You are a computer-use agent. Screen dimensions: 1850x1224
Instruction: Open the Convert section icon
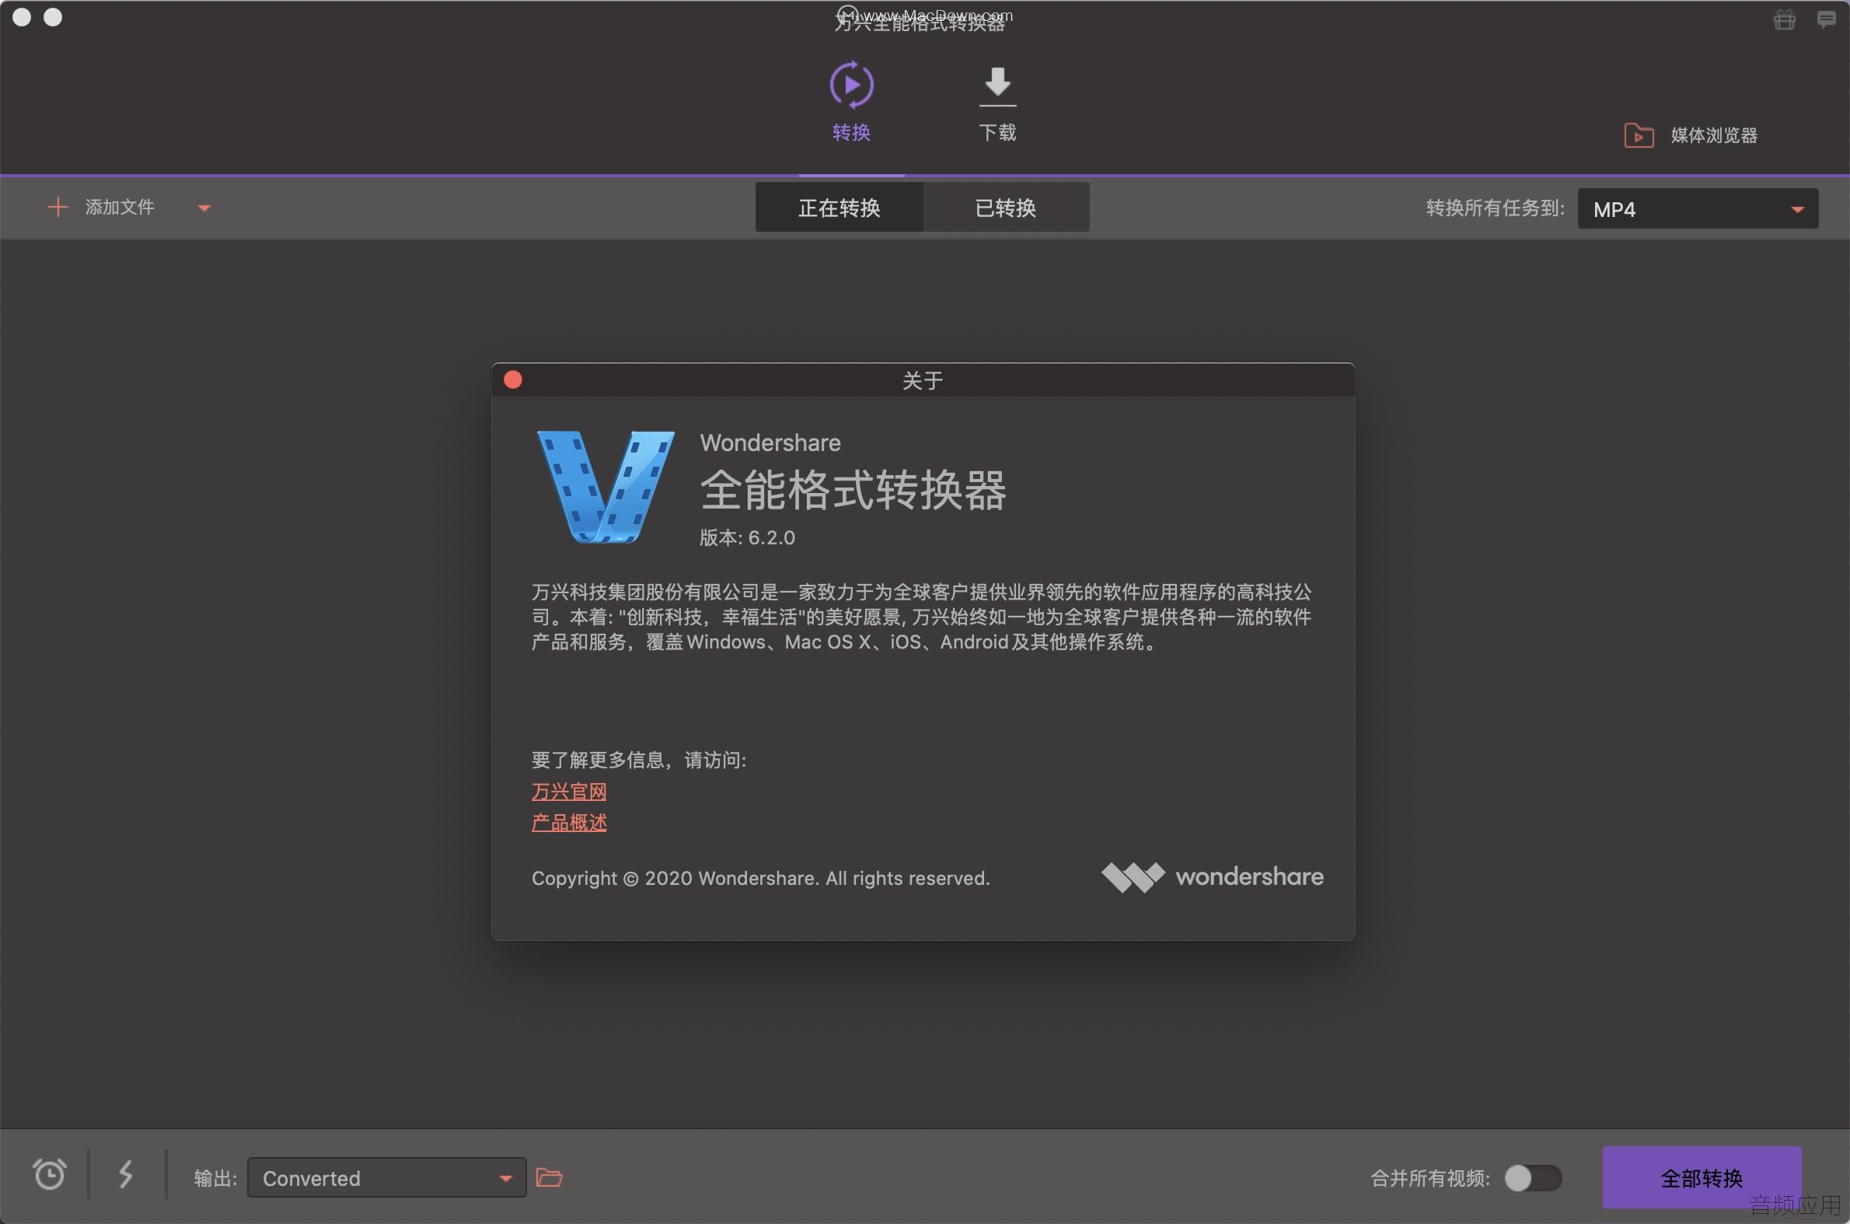pos(850,85)
